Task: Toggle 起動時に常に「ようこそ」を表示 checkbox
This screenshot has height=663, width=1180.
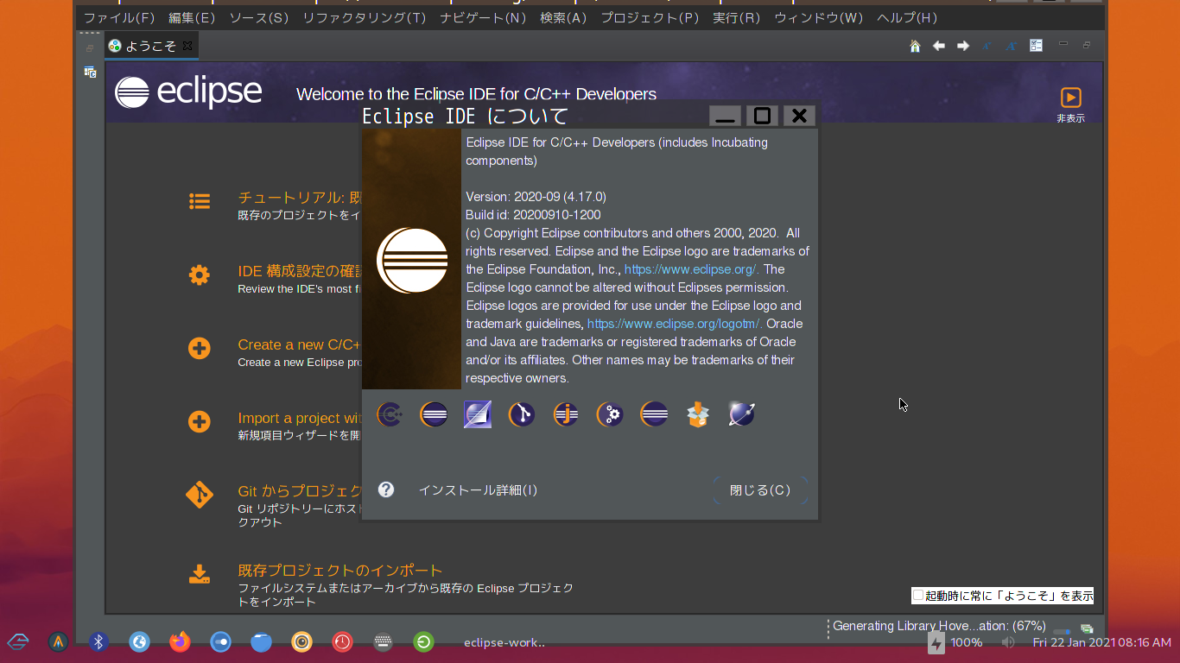Action: coord(918,596)
